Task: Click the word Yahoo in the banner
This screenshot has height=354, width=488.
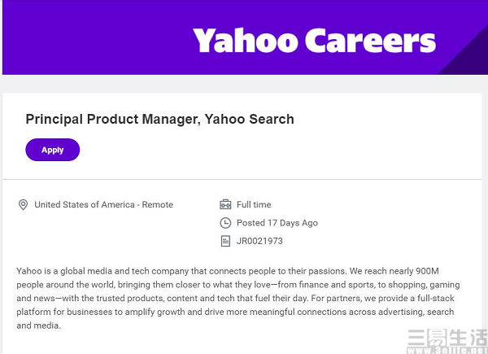Action: tap(246, 41)
